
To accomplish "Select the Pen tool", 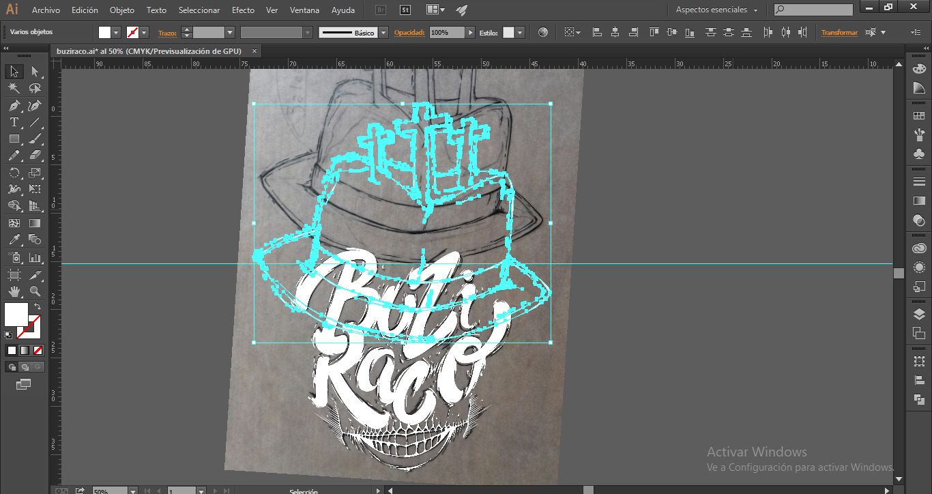I will pyautogui.click(x=14, y=106).
